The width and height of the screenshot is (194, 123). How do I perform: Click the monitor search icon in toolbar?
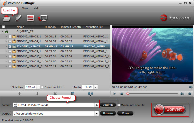(42, 18)
